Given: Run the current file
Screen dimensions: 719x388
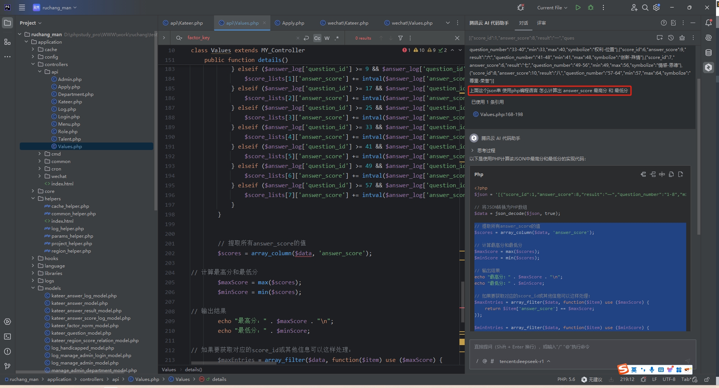Looking at the screenshot, I should [x=578, y=7].
